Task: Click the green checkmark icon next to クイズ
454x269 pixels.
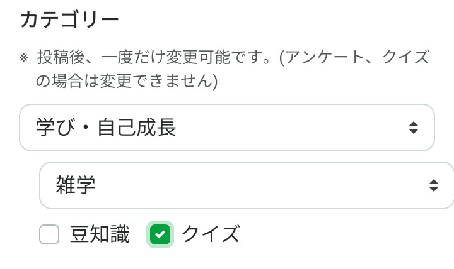Action: pyautogui.click(x=160, y=234)
